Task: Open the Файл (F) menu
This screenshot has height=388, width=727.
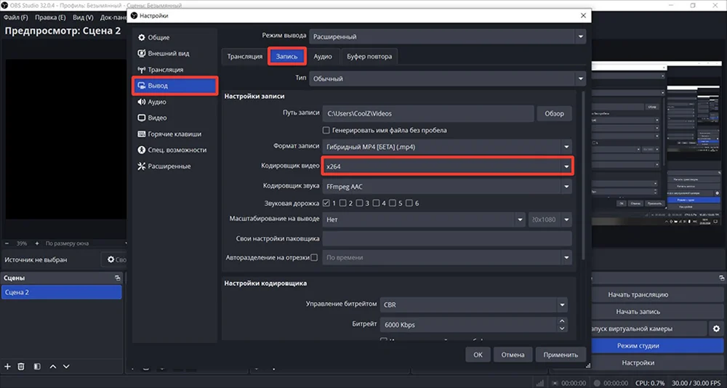Action: pos(16,17)
